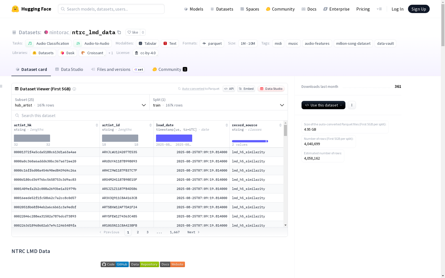Open the dataset options three-dot menu
The image size is (445, 278).
coord(352,105)
